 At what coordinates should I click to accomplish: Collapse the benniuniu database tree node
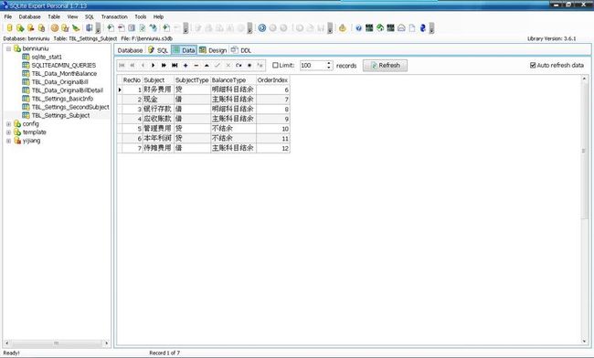8,48
